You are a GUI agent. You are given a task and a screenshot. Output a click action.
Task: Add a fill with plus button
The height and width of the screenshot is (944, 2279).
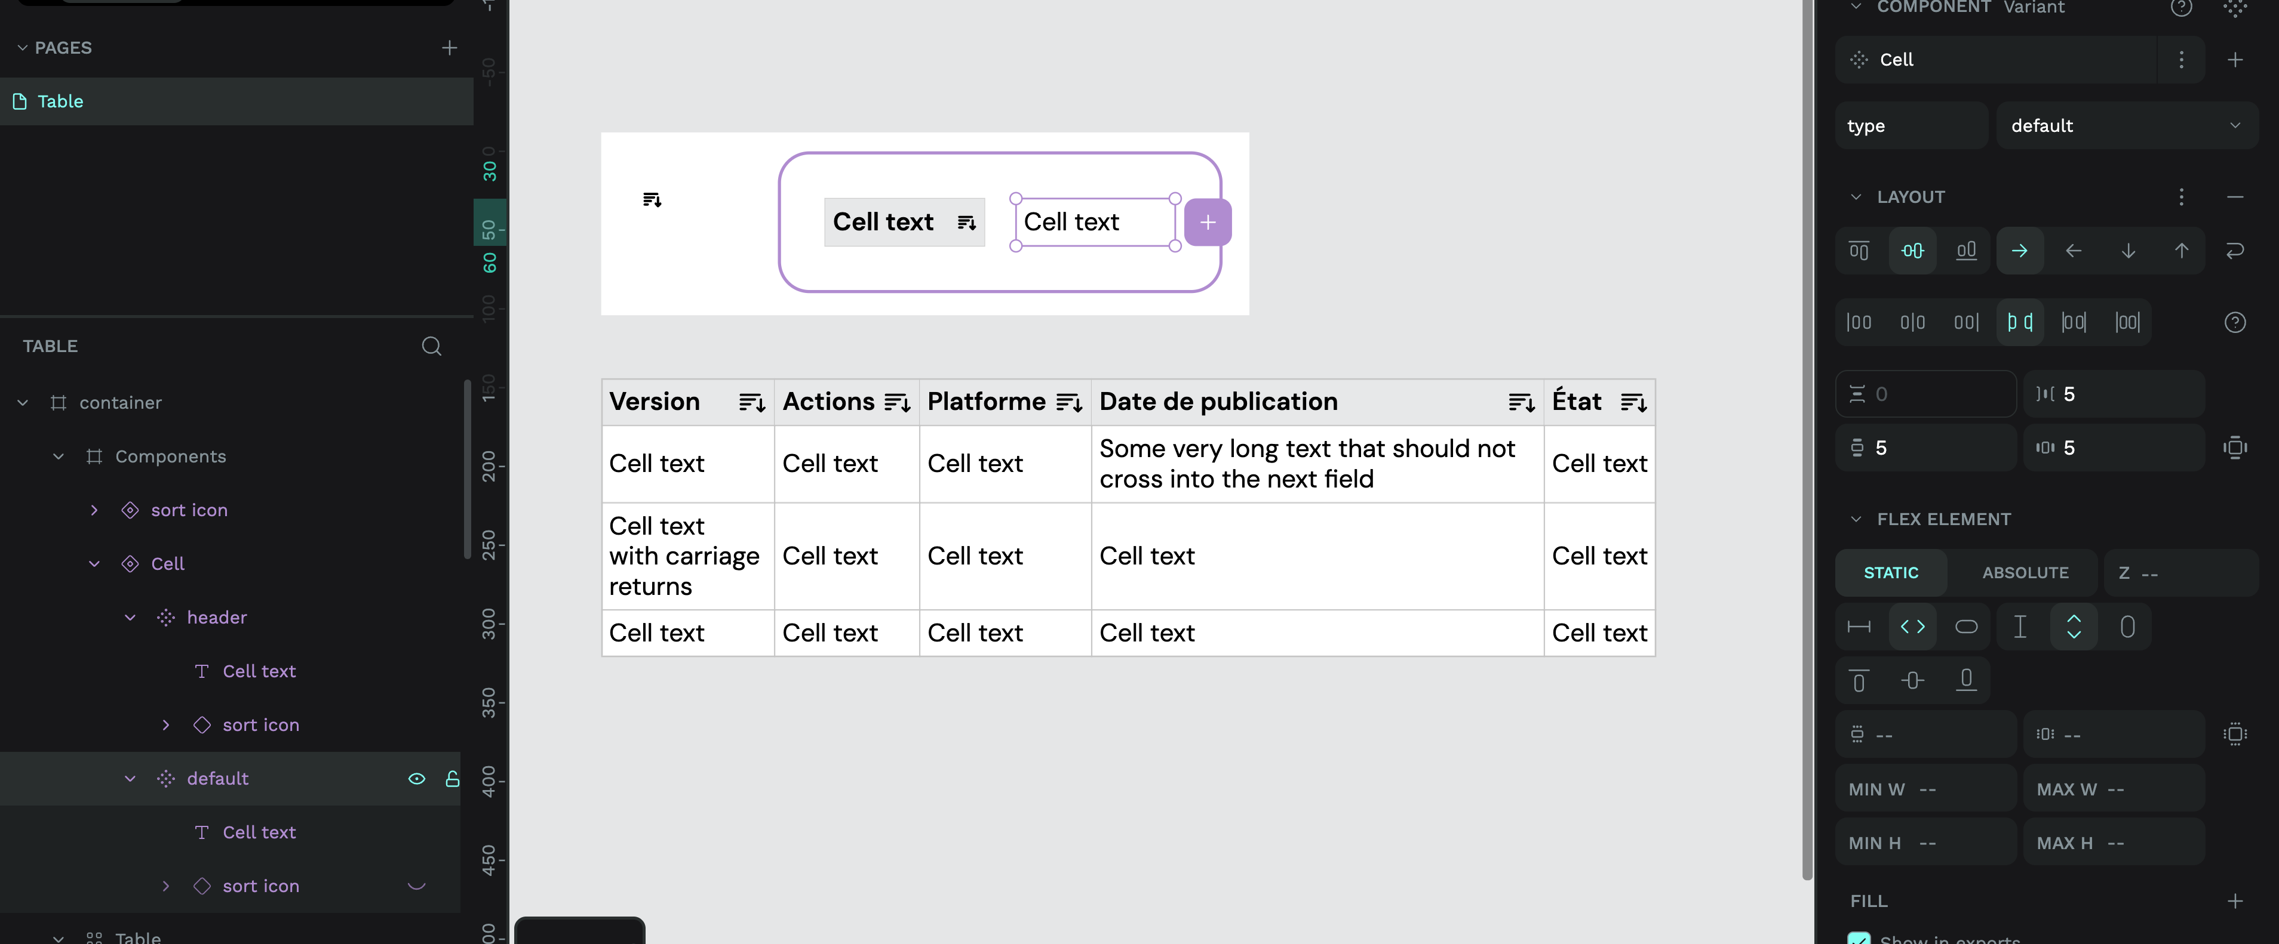[x=2235, y=900]
